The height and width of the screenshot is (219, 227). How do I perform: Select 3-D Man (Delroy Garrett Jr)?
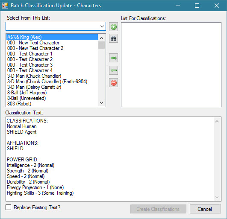coord(34,87)
